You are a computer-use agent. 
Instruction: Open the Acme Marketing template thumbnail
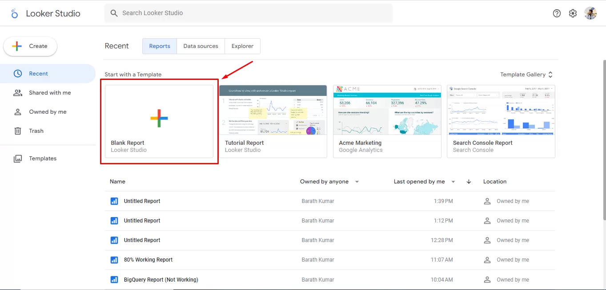[x=387, y=110]
